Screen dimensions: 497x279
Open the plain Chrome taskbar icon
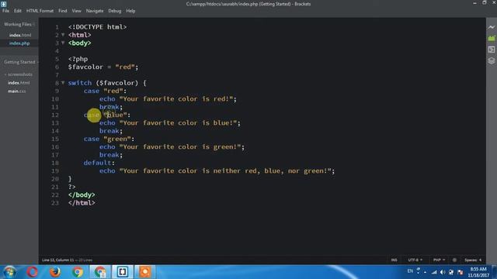78,272
